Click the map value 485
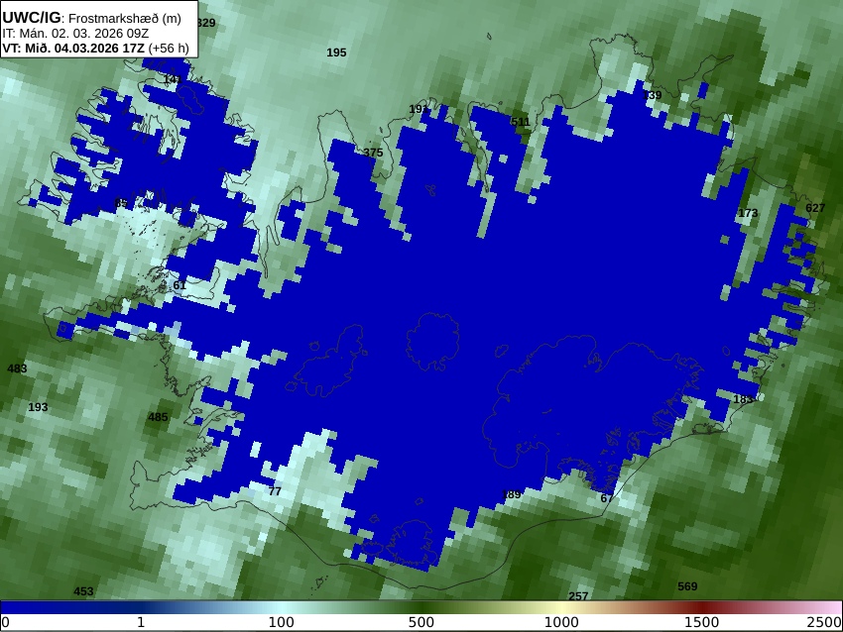Viewport: 843px width, 632px height. click(158, 417)
